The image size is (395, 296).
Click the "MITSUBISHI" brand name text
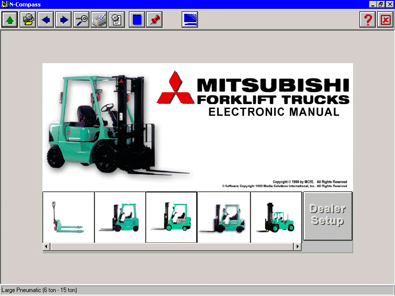(273, 85)
